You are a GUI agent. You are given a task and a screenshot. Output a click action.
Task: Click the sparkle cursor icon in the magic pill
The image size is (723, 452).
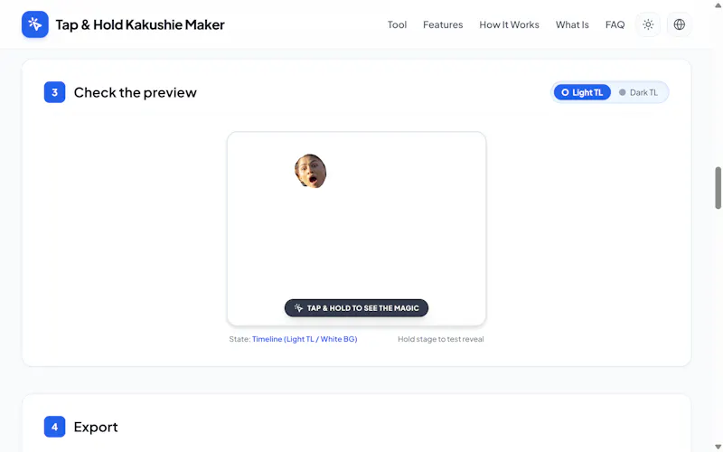pyautogui.click(x=298, y=307)
